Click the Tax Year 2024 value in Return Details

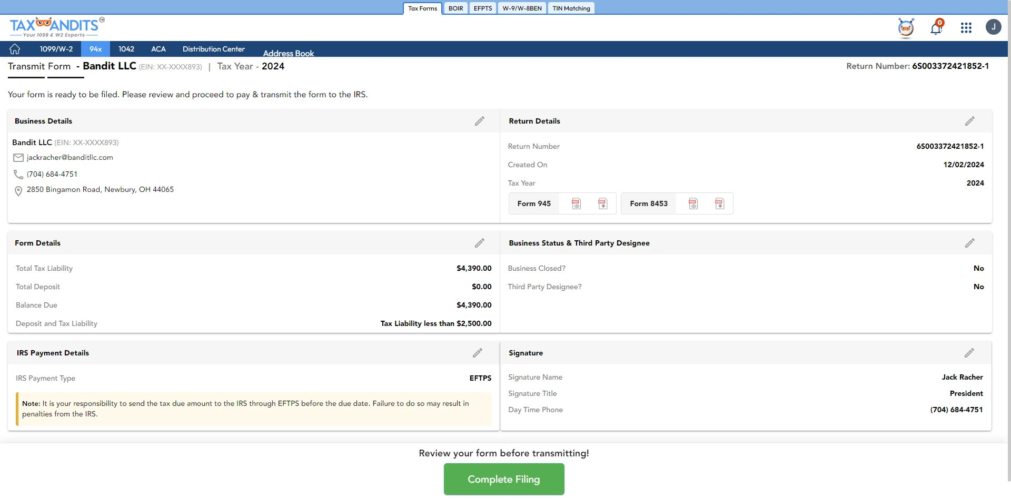(975, 183)
